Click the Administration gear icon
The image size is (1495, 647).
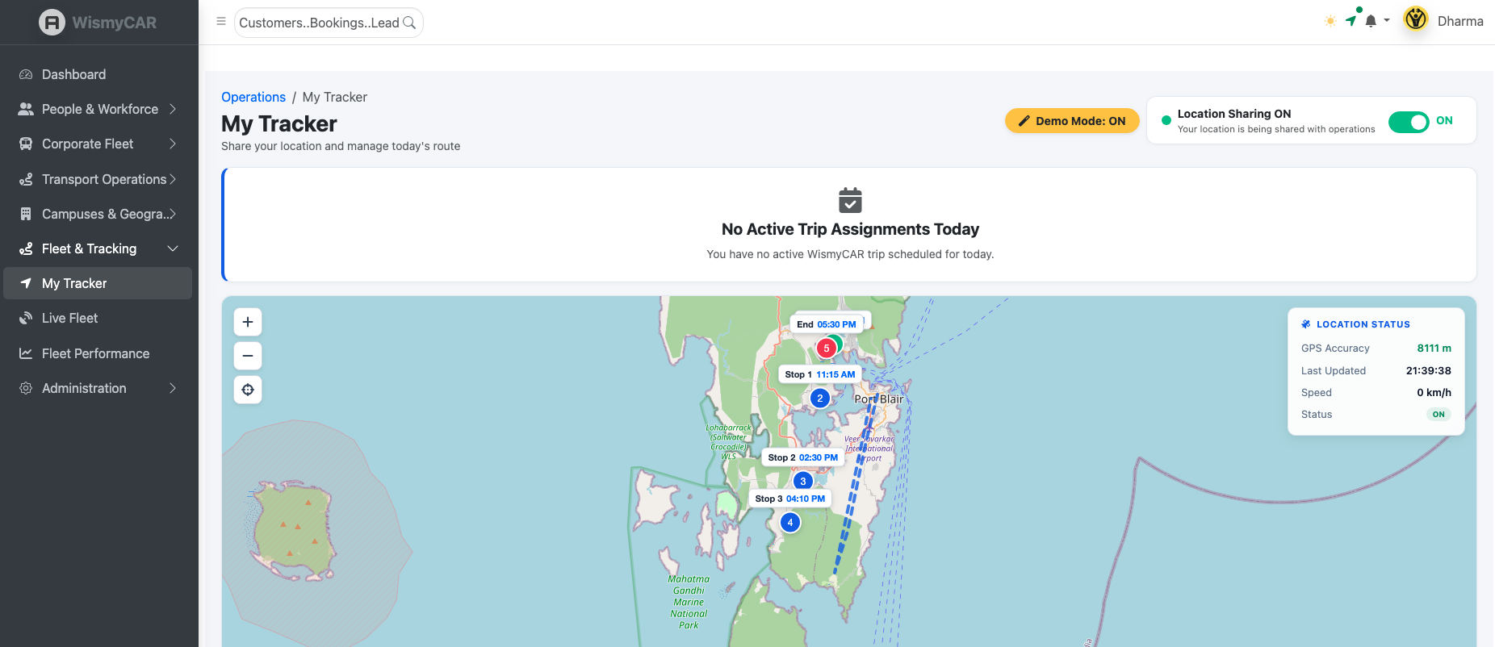tap(26, 388)
